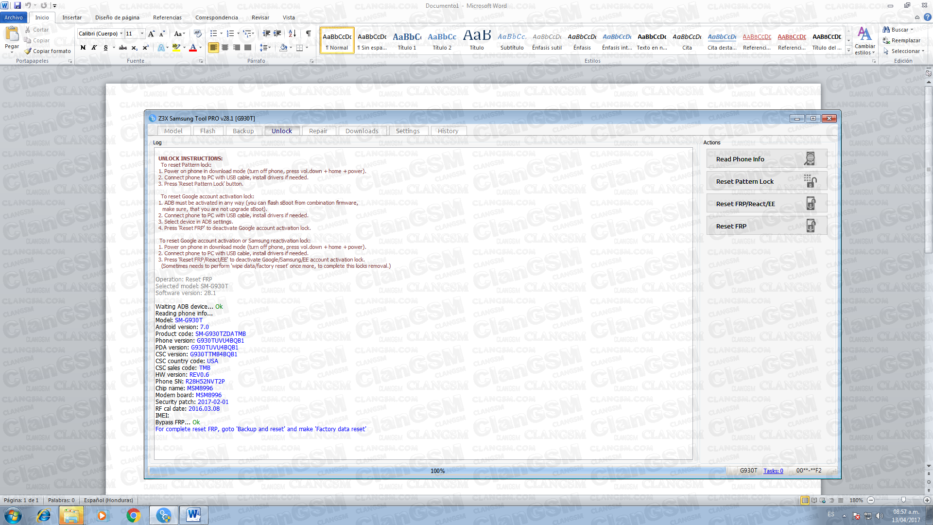The width and height of the screenshot is (933, 525).
Task: Click Cortar (cut) in the clipboard group
Action: pyautogui.click(x=37, y=30)
